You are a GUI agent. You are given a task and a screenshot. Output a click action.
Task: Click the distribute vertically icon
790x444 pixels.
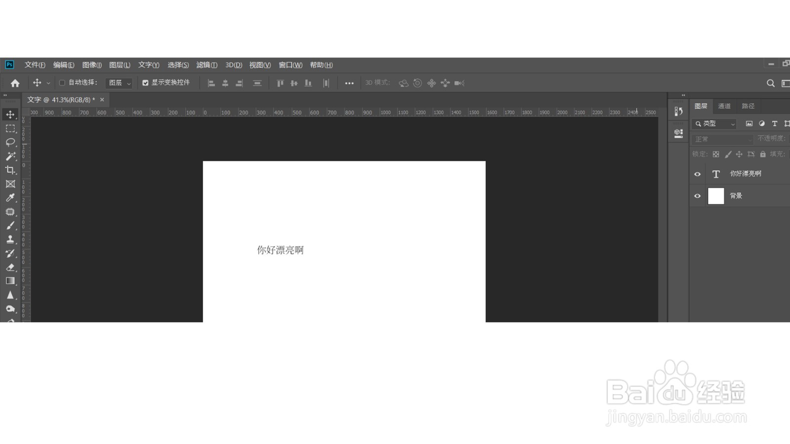click(x=257, y=83)
